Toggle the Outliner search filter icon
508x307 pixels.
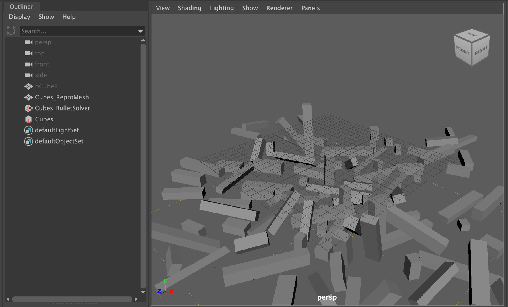tap(11, 30)
